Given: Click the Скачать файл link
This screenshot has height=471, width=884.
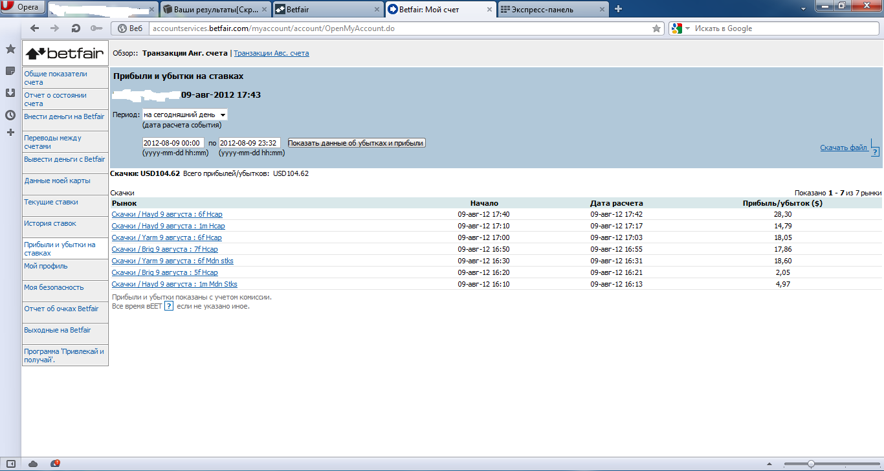Looking at the screenshot, I should click(843, 148).
